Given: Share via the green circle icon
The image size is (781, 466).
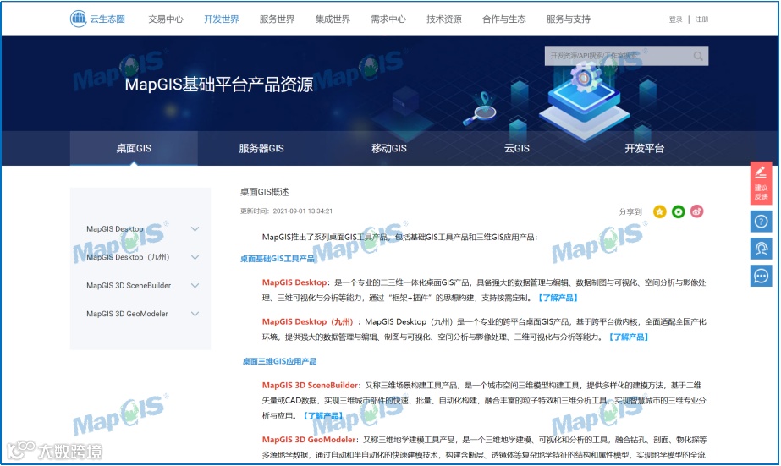Looking at the screenshot, I should [678, 211].
